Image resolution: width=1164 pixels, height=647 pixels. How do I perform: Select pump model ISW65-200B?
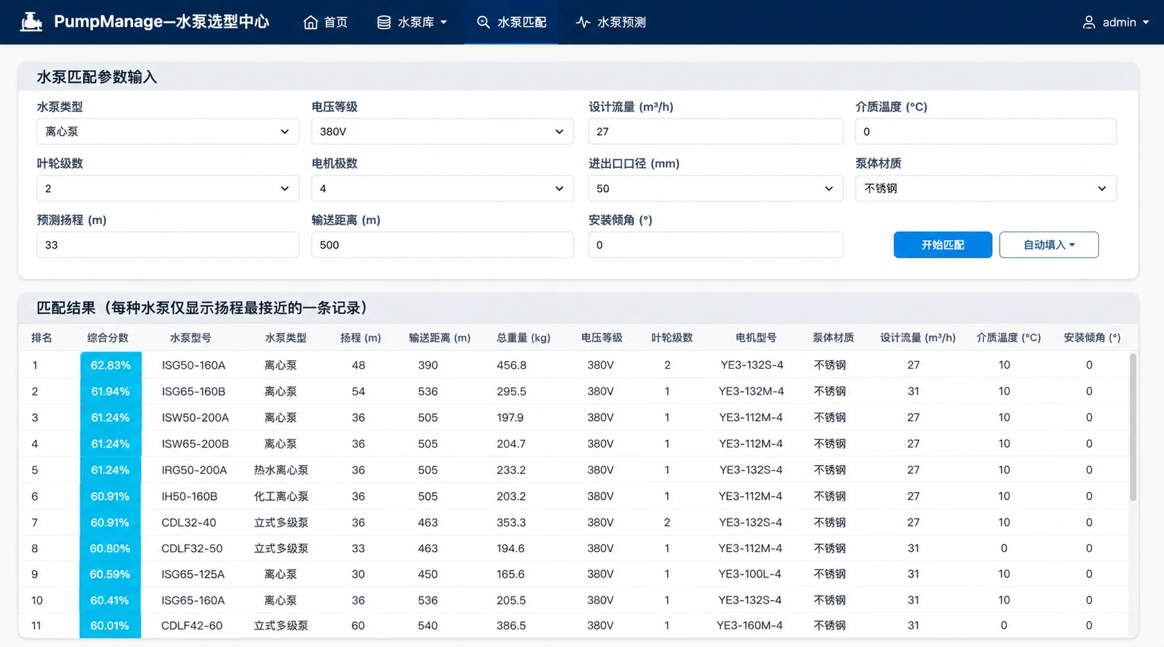tap(195, 444)
